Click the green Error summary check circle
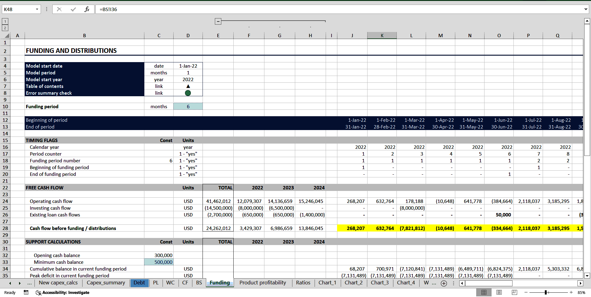Image resolution: width=591 pixels, height=297 pixels. coord(188,93)
